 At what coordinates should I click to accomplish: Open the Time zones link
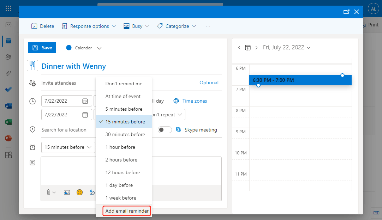(x=195, y=101)
